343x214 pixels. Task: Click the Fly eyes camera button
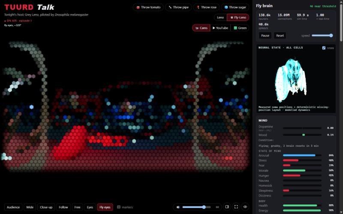point(105,207)
